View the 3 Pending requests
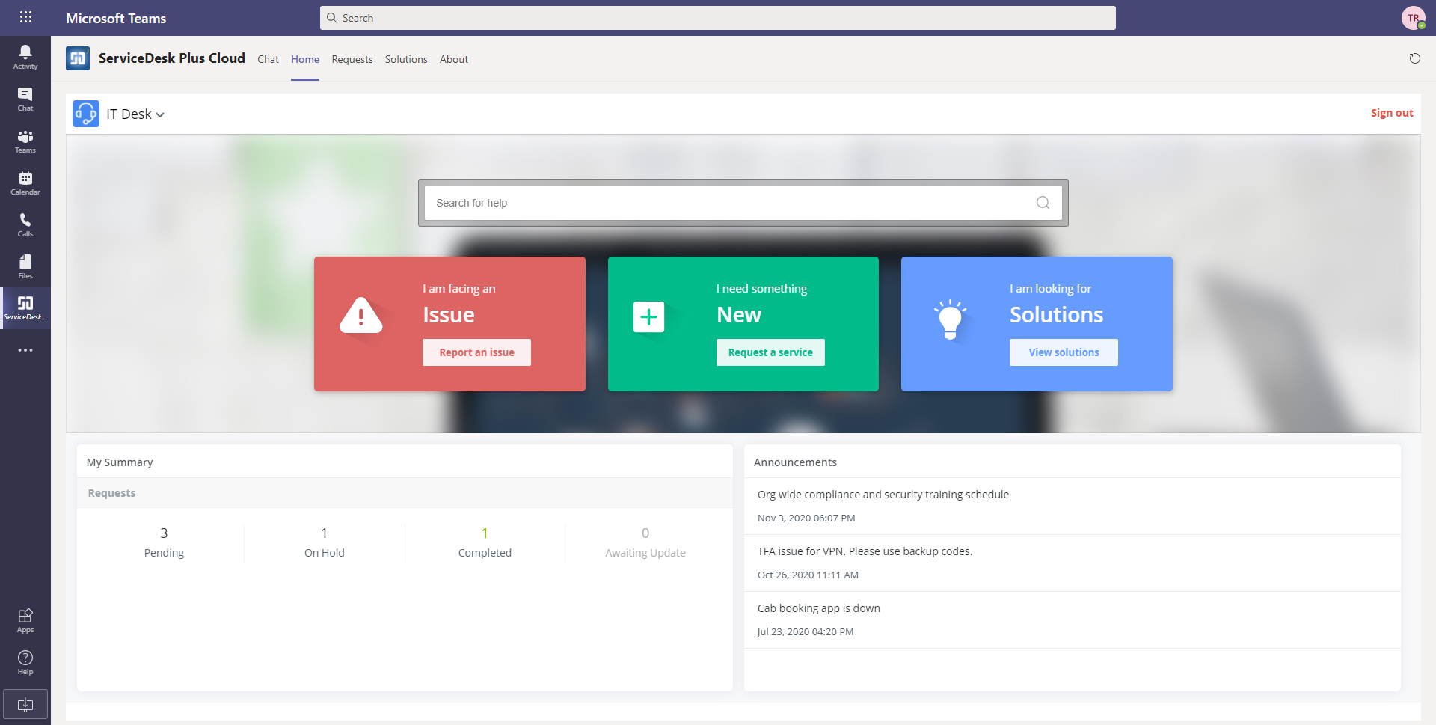The width and height of the screenshot is (1436, 725). pos(164,542)
